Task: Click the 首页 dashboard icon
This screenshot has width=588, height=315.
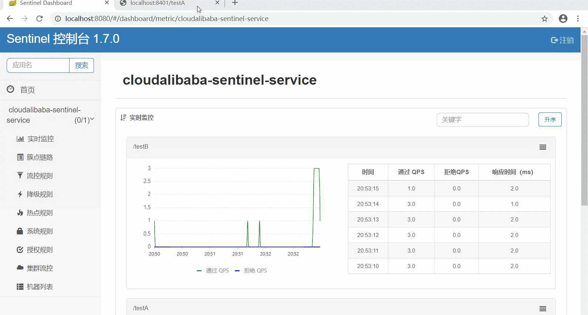Action: 10,89
